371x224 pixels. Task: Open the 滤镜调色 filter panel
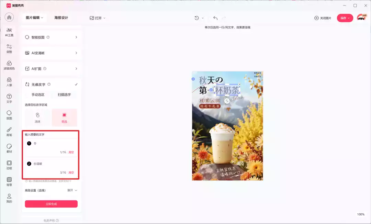tap(9, 65)
